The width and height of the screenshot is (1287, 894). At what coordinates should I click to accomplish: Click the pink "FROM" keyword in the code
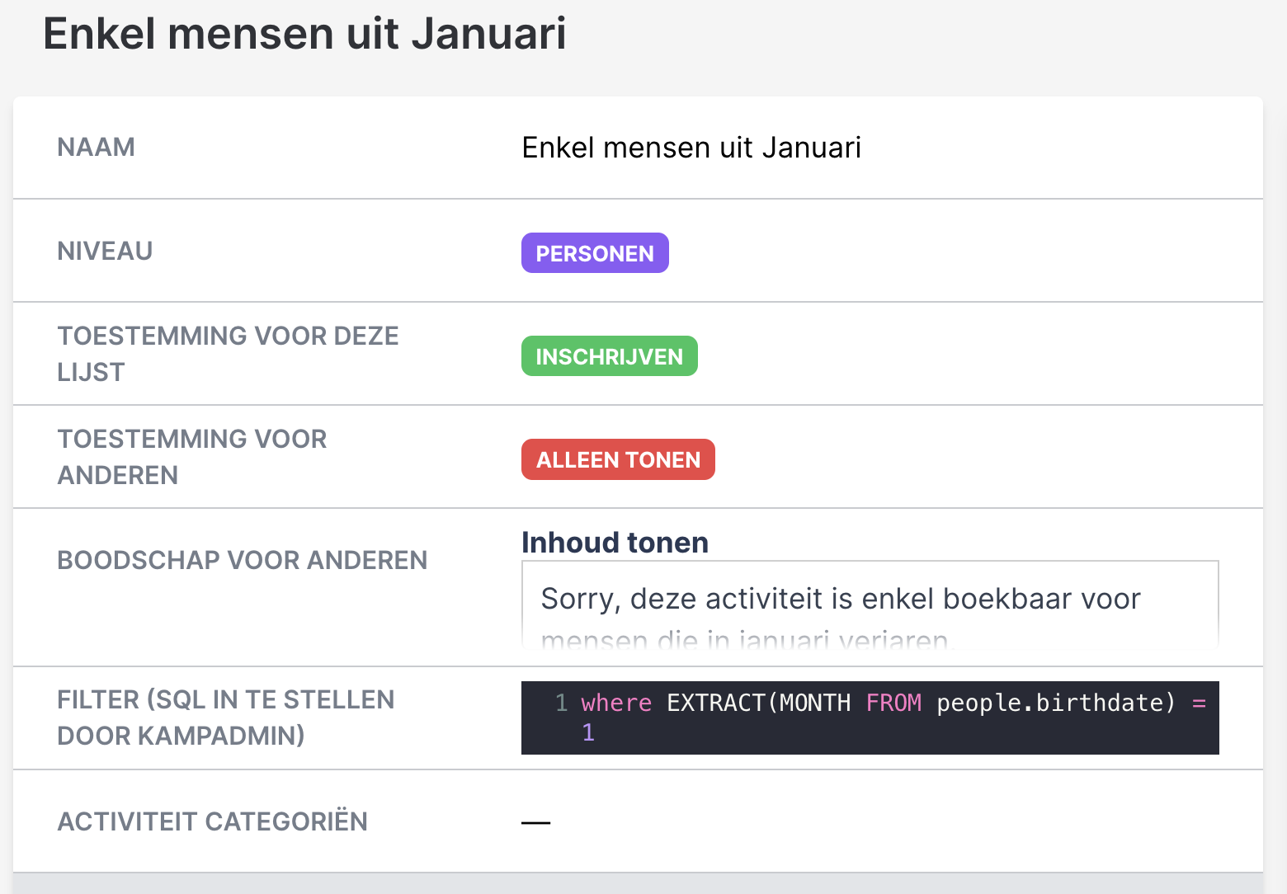click(x=893, y=703)
